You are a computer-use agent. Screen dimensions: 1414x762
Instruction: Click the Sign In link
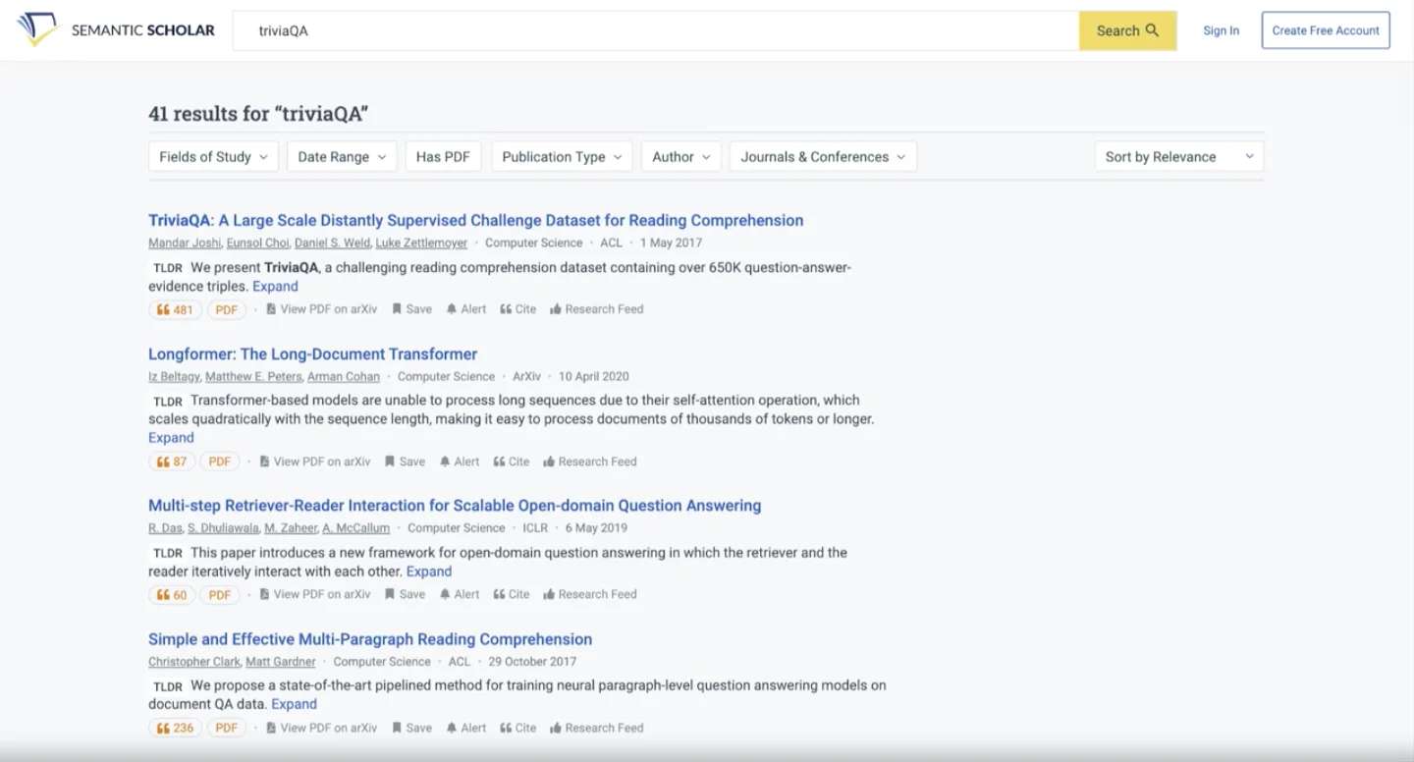tap(1221, 30)
